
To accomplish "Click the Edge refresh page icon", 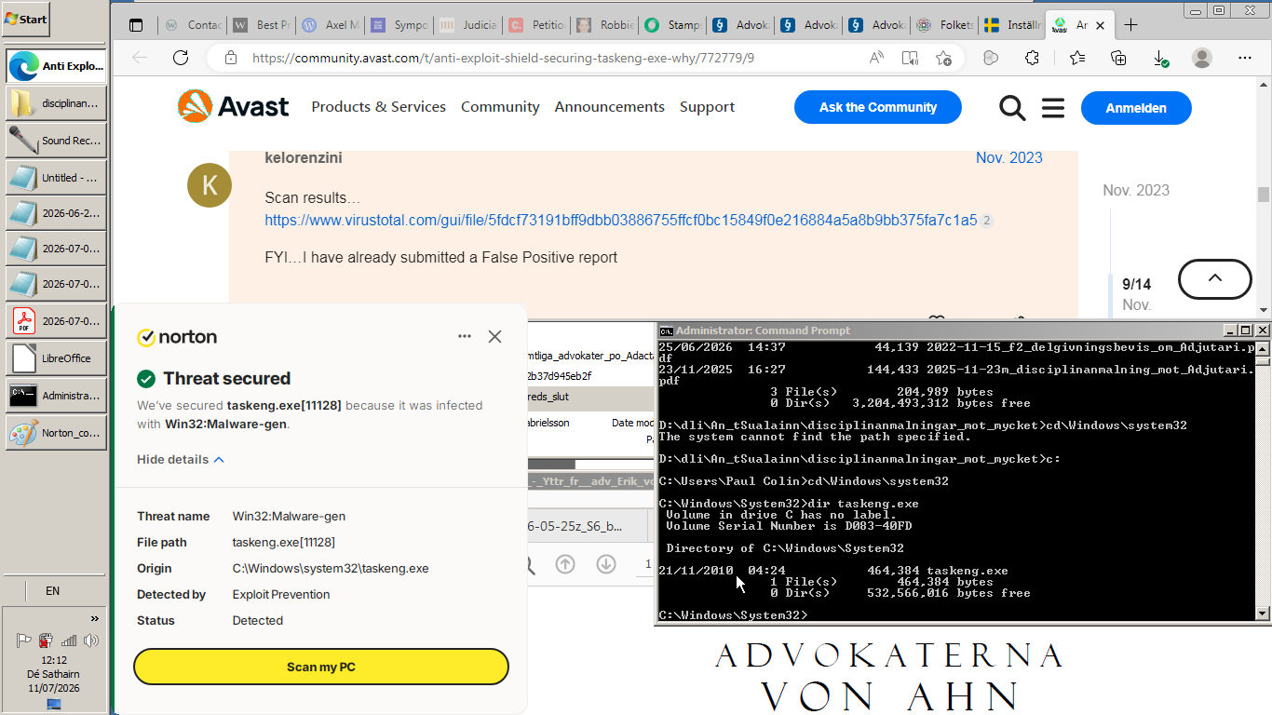I will pyautogui.click(x=181, y=58).
